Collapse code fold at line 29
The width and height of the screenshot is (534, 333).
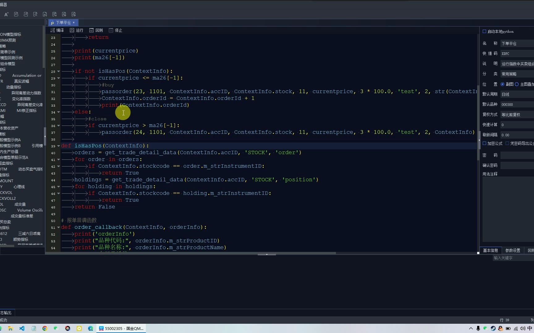(58, 78)
